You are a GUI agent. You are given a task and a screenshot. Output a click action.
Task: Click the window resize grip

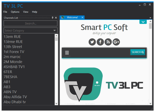(152, 109)
